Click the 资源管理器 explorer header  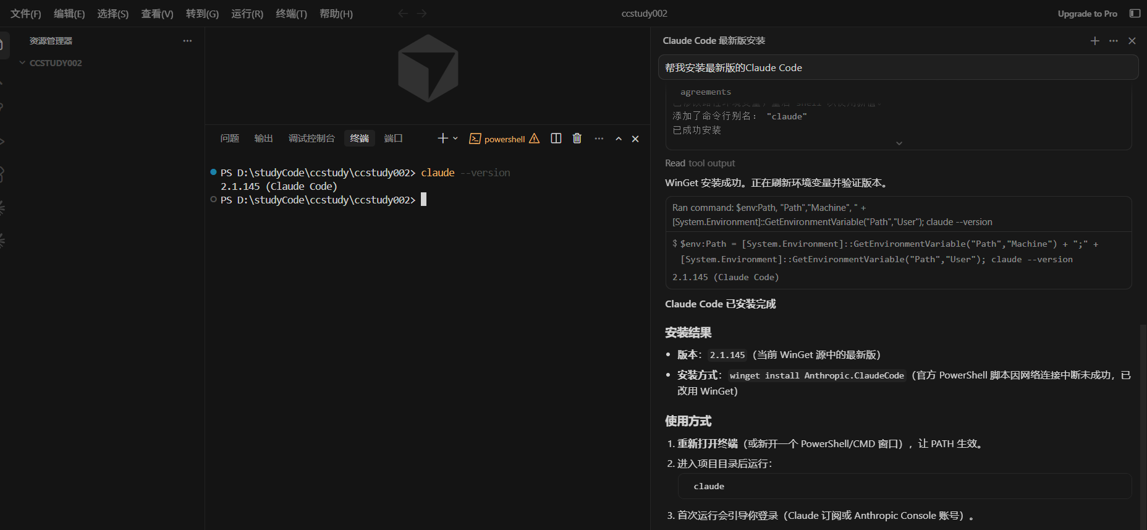(x=51, y=41)
